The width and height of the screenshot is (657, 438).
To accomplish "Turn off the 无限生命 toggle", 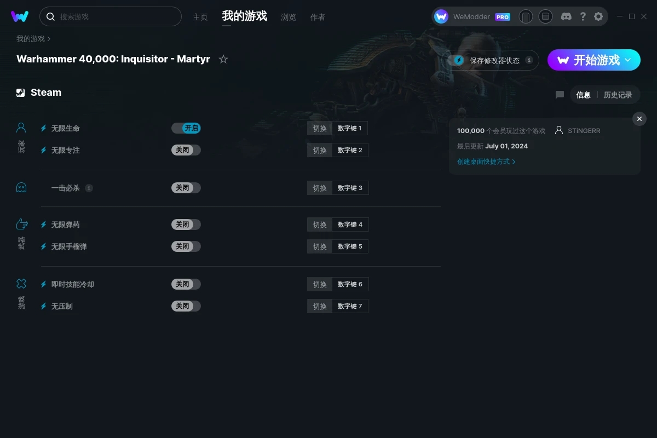I will (186, 128).
